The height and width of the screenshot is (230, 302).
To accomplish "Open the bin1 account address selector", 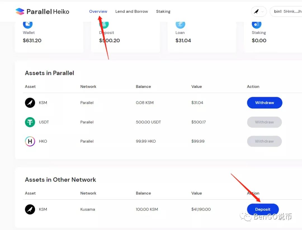I will click(x=286, y=11).
